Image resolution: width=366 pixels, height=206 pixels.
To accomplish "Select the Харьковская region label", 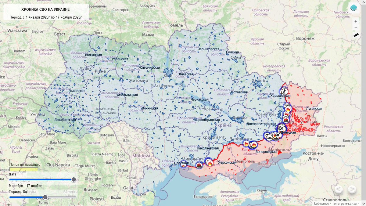I will pos(280,96).
